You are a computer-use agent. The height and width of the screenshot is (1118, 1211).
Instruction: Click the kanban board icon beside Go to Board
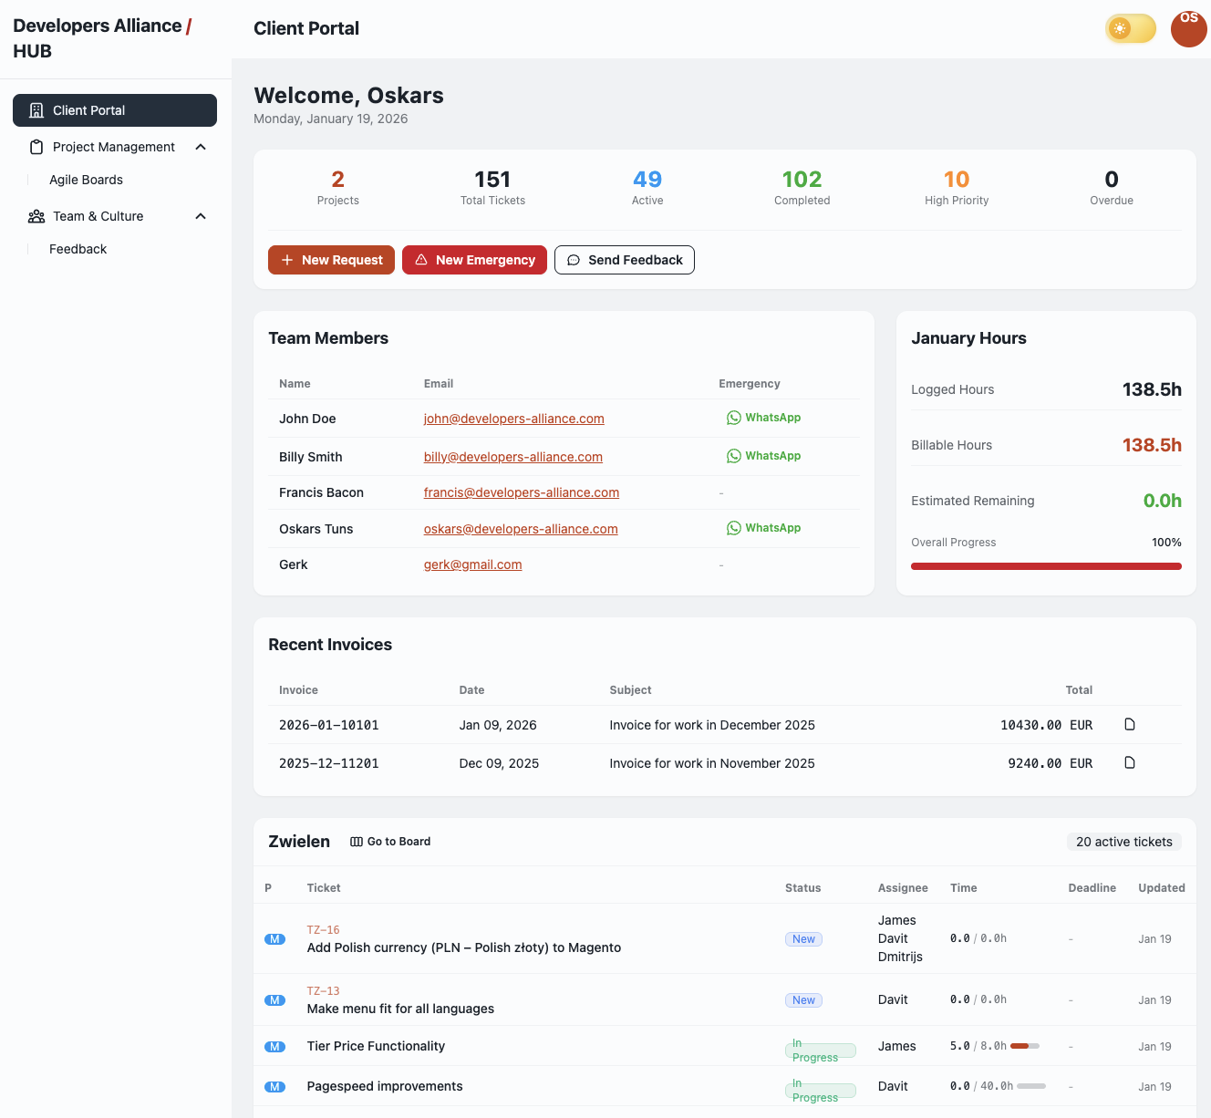[x=356, y=841]
